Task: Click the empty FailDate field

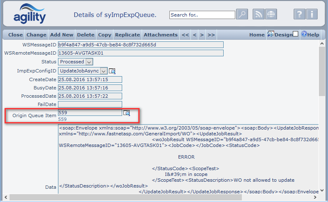Action: tap(90, 104)
